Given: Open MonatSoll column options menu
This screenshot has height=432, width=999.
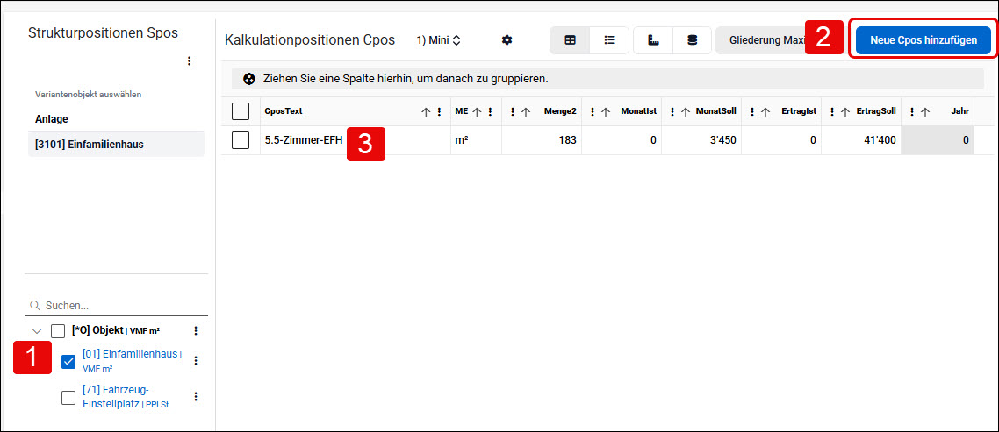Looking at the screenshot, I should click(x=672, y=111).
